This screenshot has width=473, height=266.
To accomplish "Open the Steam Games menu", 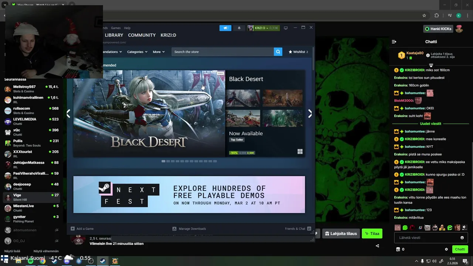I will coord(116,28).
